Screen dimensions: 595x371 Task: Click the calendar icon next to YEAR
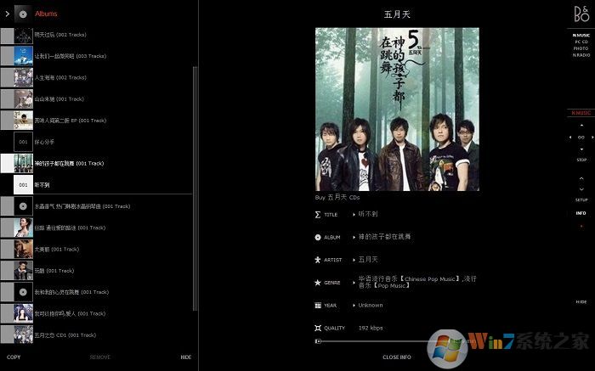pos(318,306)
